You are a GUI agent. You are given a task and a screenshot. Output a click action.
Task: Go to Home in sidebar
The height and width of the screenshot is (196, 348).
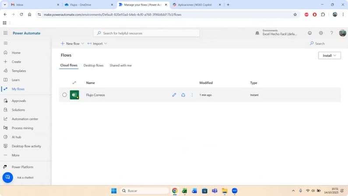(16, 53)
